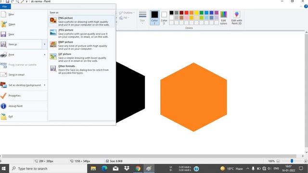Click the horizontal canvas scrollbar

click(149, 156)
